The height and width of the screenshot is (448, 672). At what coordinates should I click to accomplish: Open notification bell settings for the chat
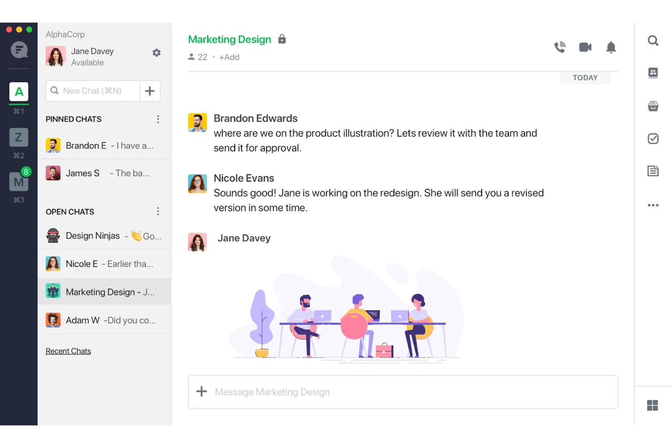click(x=611, y=47)
